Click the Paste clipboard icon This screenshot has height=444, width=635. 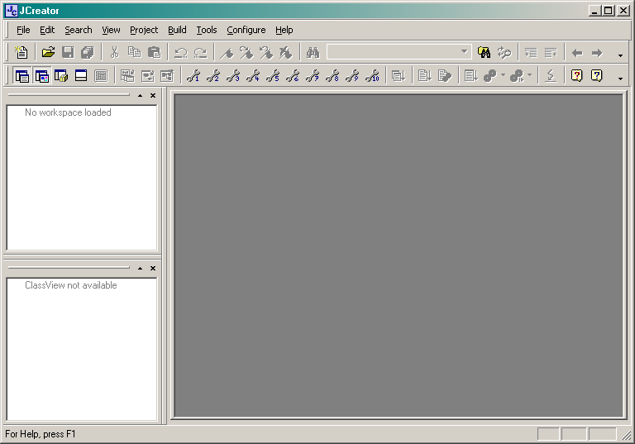(155, 53)
